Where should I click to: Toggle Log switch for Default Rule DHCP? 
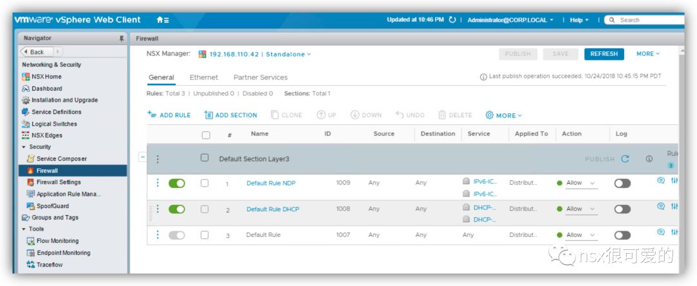(622, 209)
